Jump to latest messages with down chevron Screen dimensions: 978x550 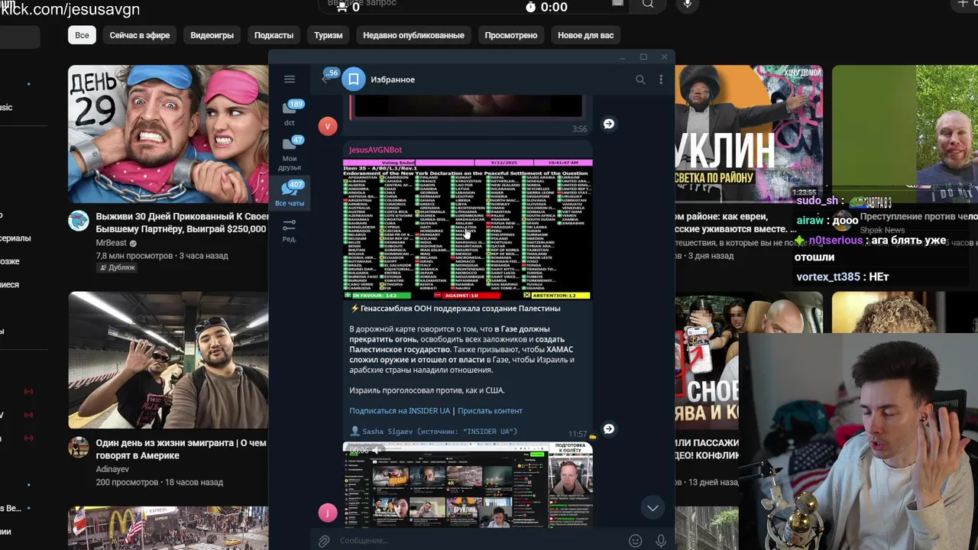[653, 508]
